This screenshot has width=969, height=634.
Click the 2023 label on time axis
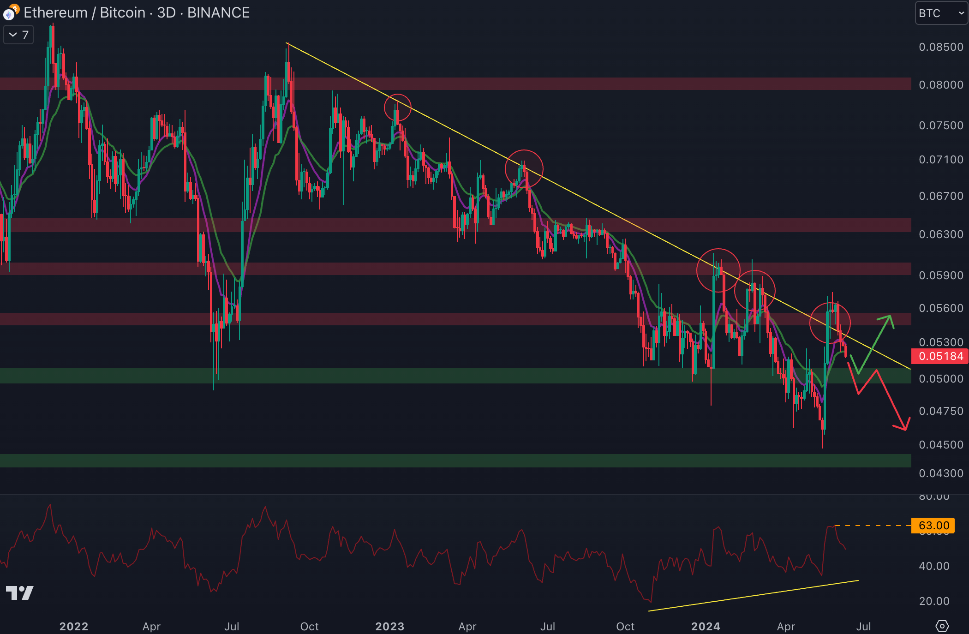pyautogui.click(x=389, y=626)
